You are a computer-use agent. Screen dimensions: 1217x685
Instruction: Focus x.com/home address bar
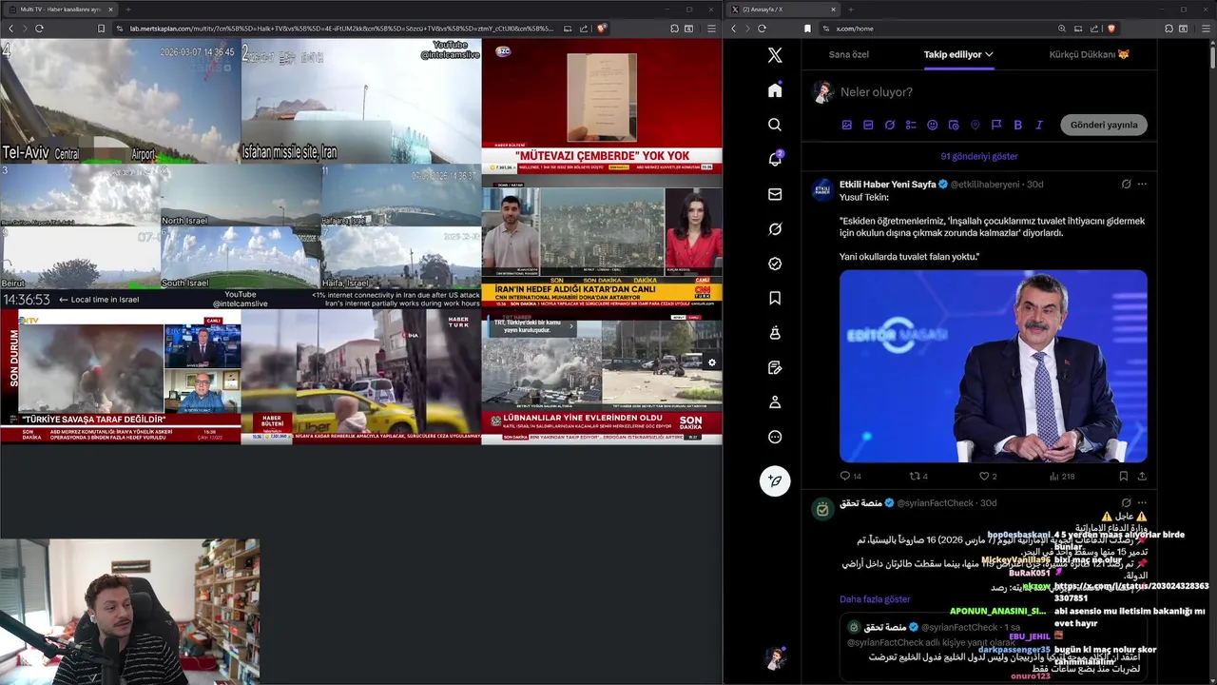coord(970,29)
